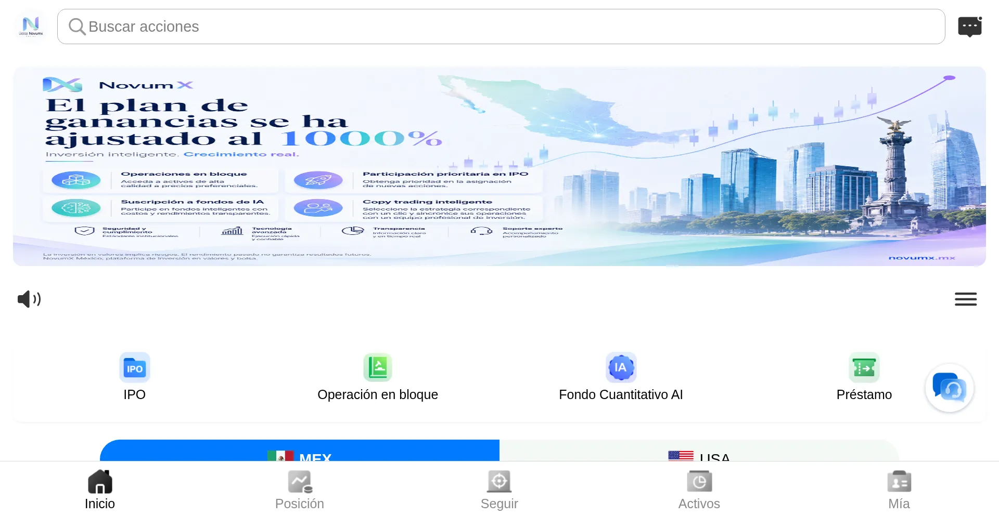Switch to the MEX market tab

(300, 451)
